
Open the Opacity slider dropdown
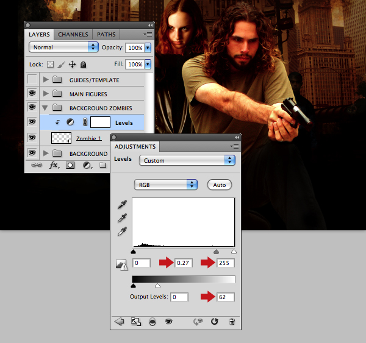148,48
